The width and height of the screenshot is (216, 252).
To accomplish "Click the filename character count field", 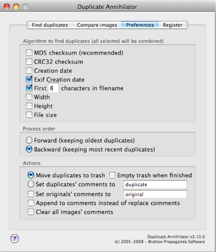I will click(x=53, y=88).
